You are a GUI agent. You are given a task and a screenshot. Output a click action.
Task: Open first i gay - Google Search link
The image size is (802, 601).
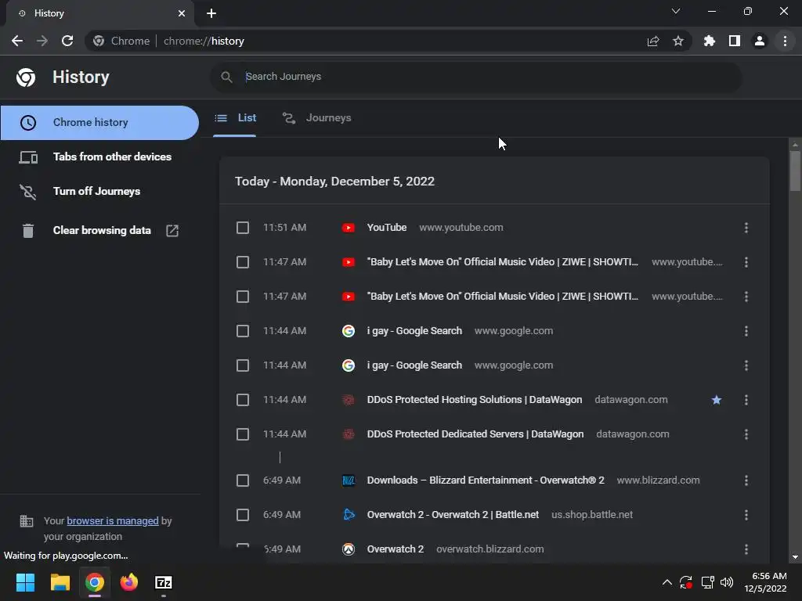pos(414,331)
